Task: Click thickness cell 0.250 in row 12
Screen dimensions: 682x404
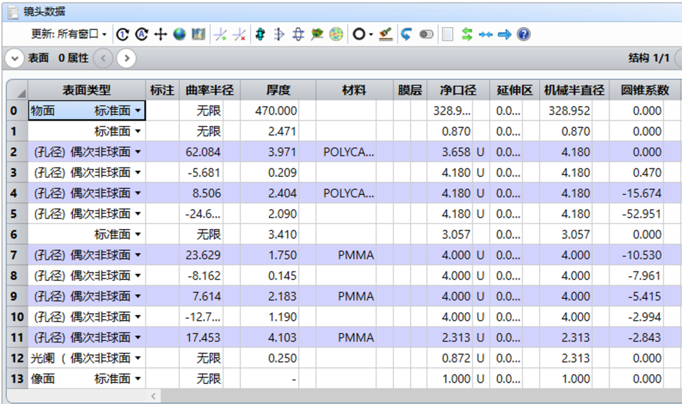Action: (x=270, y=359)
